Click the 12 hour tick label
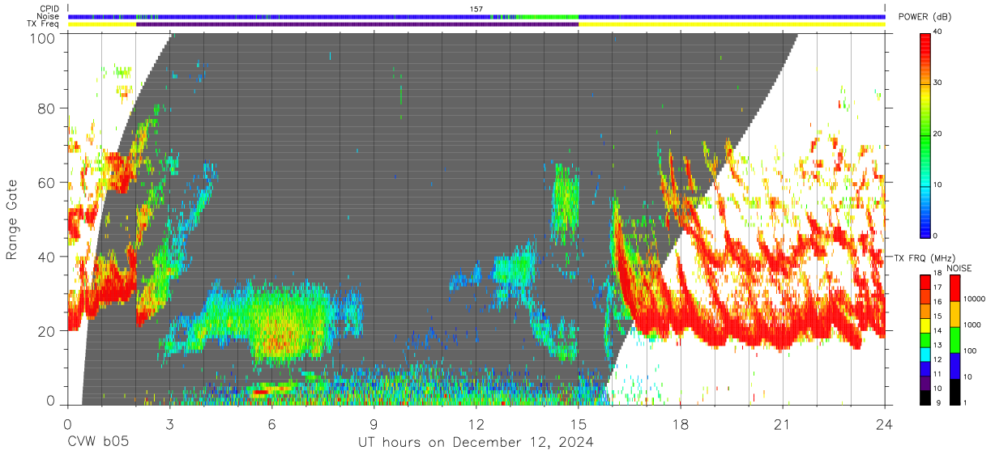995x459 pixels. click(476, 423)
